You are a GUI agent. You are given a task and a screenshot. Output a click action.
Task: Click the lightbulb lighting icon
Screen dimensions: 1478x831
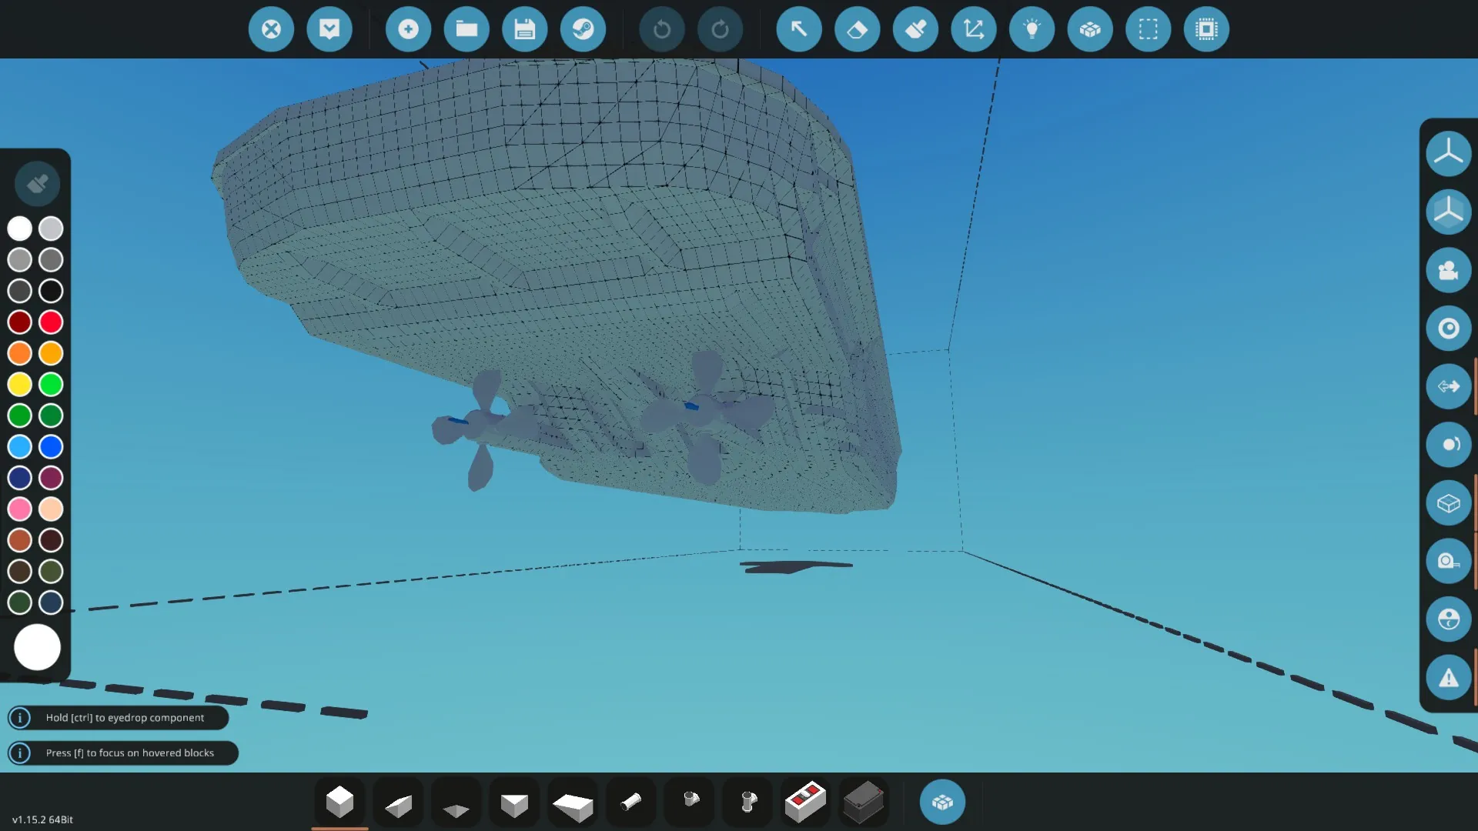pyautogui.click(x=1032, y=29)
